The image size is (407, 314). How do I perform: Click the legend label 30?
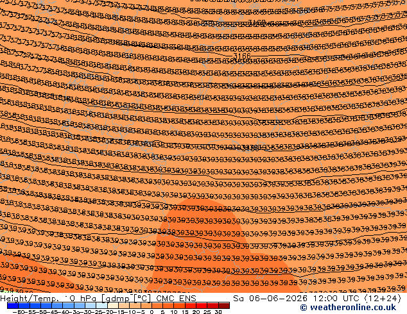tap(218, 312)
